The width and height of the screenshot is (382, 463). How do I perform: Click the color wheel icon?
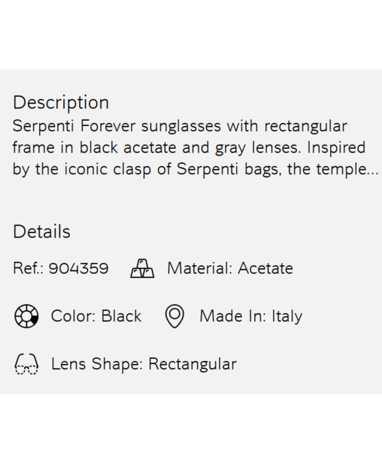[x=26, y=316]
